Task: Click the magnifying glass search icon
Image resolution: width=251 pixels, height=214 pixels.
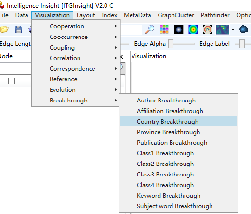Action: (150, 30)
